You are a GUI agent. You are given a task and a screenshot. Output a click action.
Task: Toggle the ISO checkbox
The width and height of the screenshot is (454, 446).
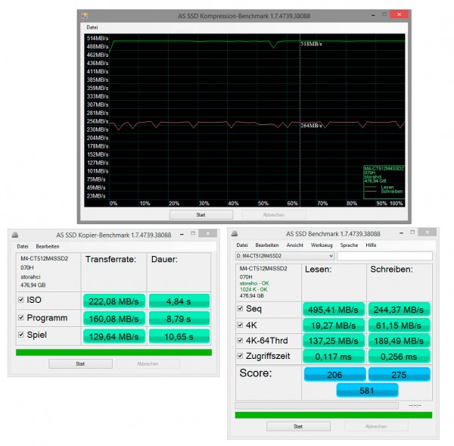coord(21,300)
